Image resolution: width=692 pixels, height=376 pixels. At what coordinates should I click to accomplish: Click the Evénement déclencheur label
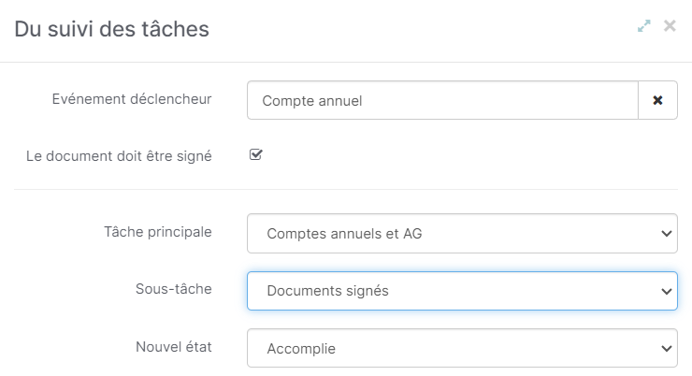pyautogui.click(x=132, y=99)
